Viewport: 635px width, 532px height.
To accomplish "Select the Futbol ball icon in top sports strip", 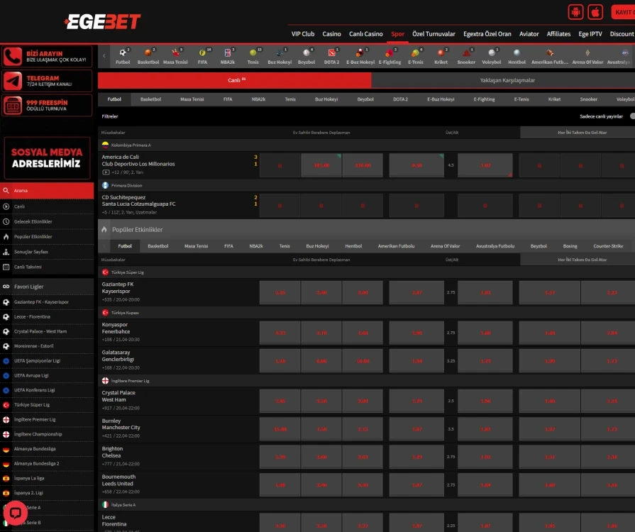I will coord(122,52).
